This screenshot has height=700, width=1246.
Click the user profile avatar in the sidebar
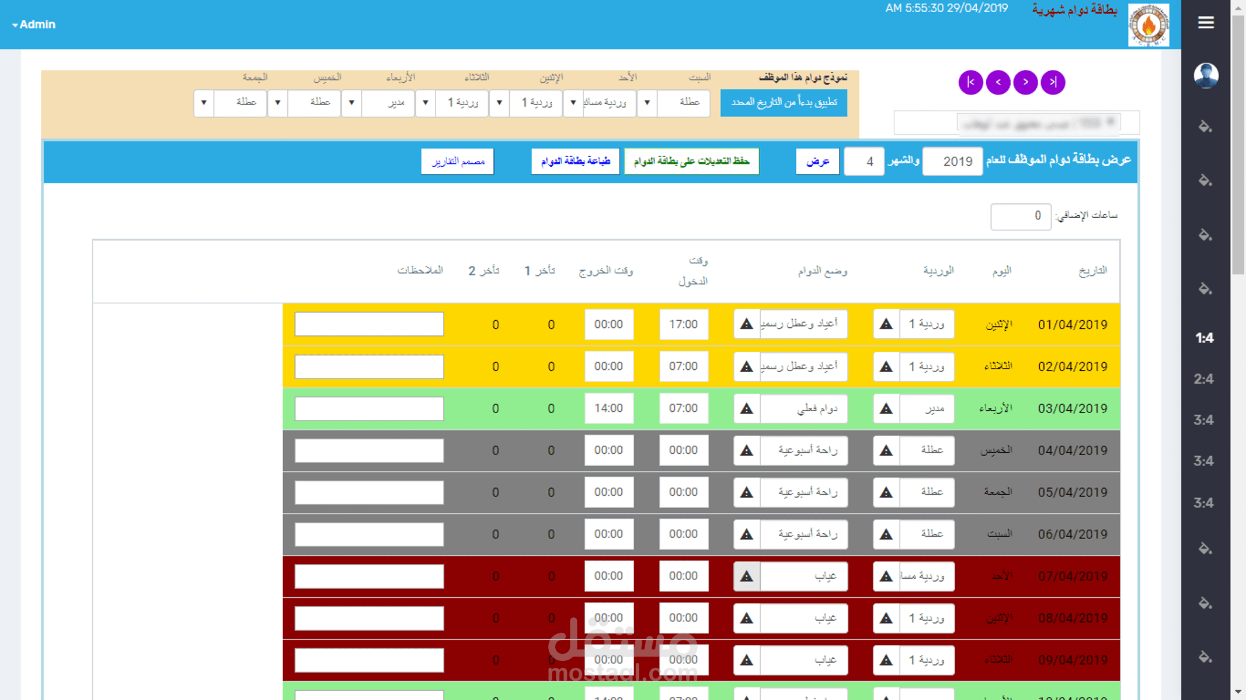tap(1206, 75)
